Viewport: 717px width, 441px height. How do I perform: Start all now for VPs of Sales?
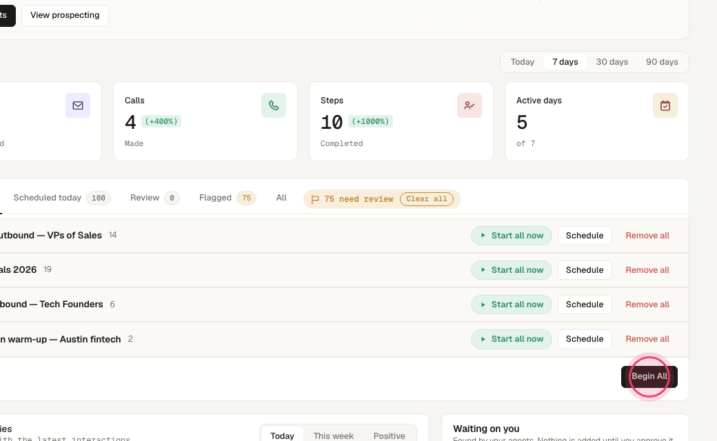click(512, 236)
